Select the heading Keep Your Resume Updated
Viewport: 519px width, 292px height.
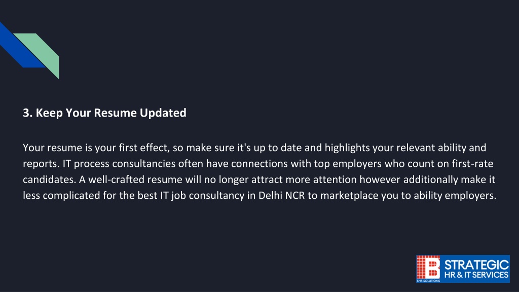(111, 113)
